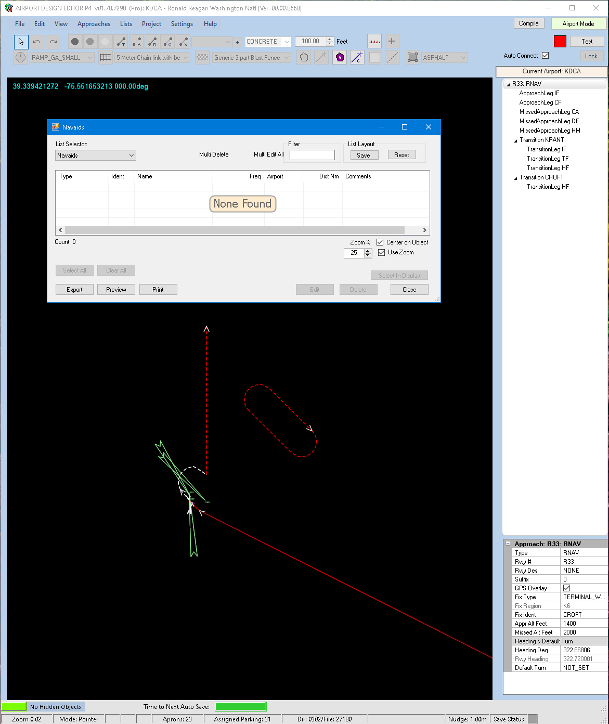609x724 pixels.
Task: Collapse the Transition KRANT tree node
Action: [515, 140]
